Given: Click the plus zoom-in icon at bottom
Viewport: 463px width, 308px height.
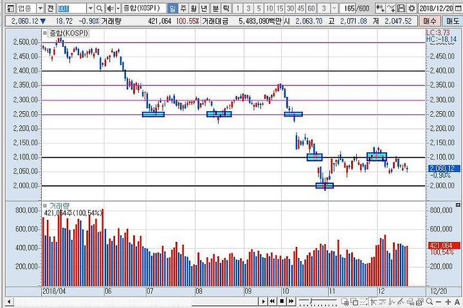Looking at the screenshot, I should [448, 302].
